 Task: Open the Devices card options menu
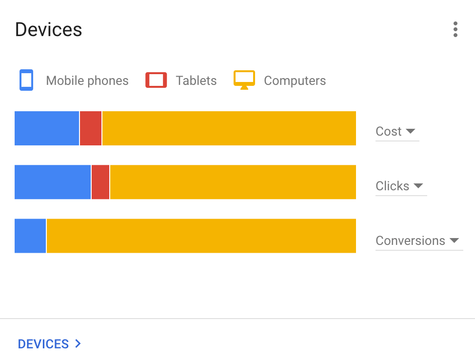point(455,29)
